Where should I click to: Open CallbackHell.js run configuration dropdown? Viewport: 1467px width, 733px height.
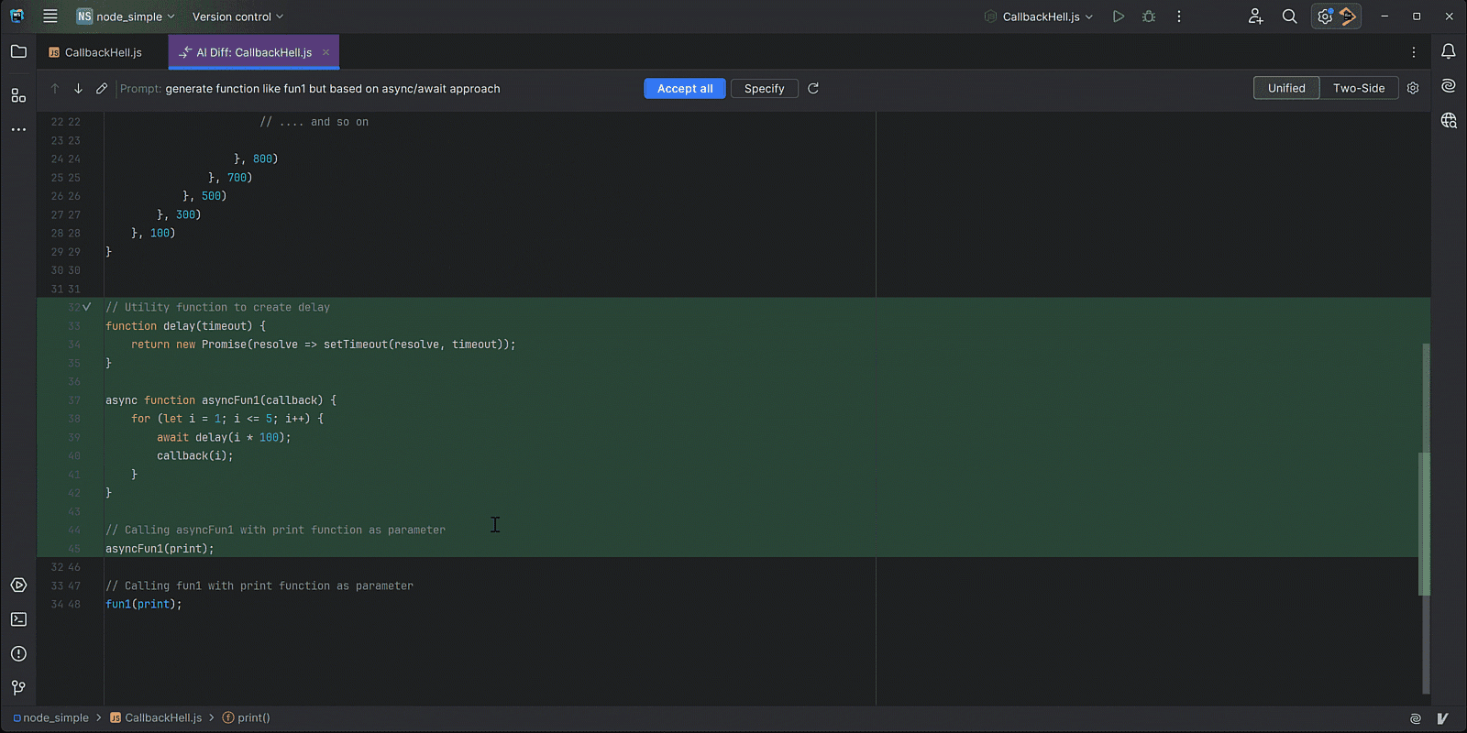(x=1039, y=16)
